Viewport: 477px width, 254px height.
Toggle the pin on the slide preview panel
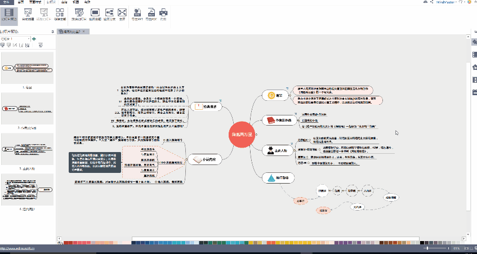(x=52, y=32)
